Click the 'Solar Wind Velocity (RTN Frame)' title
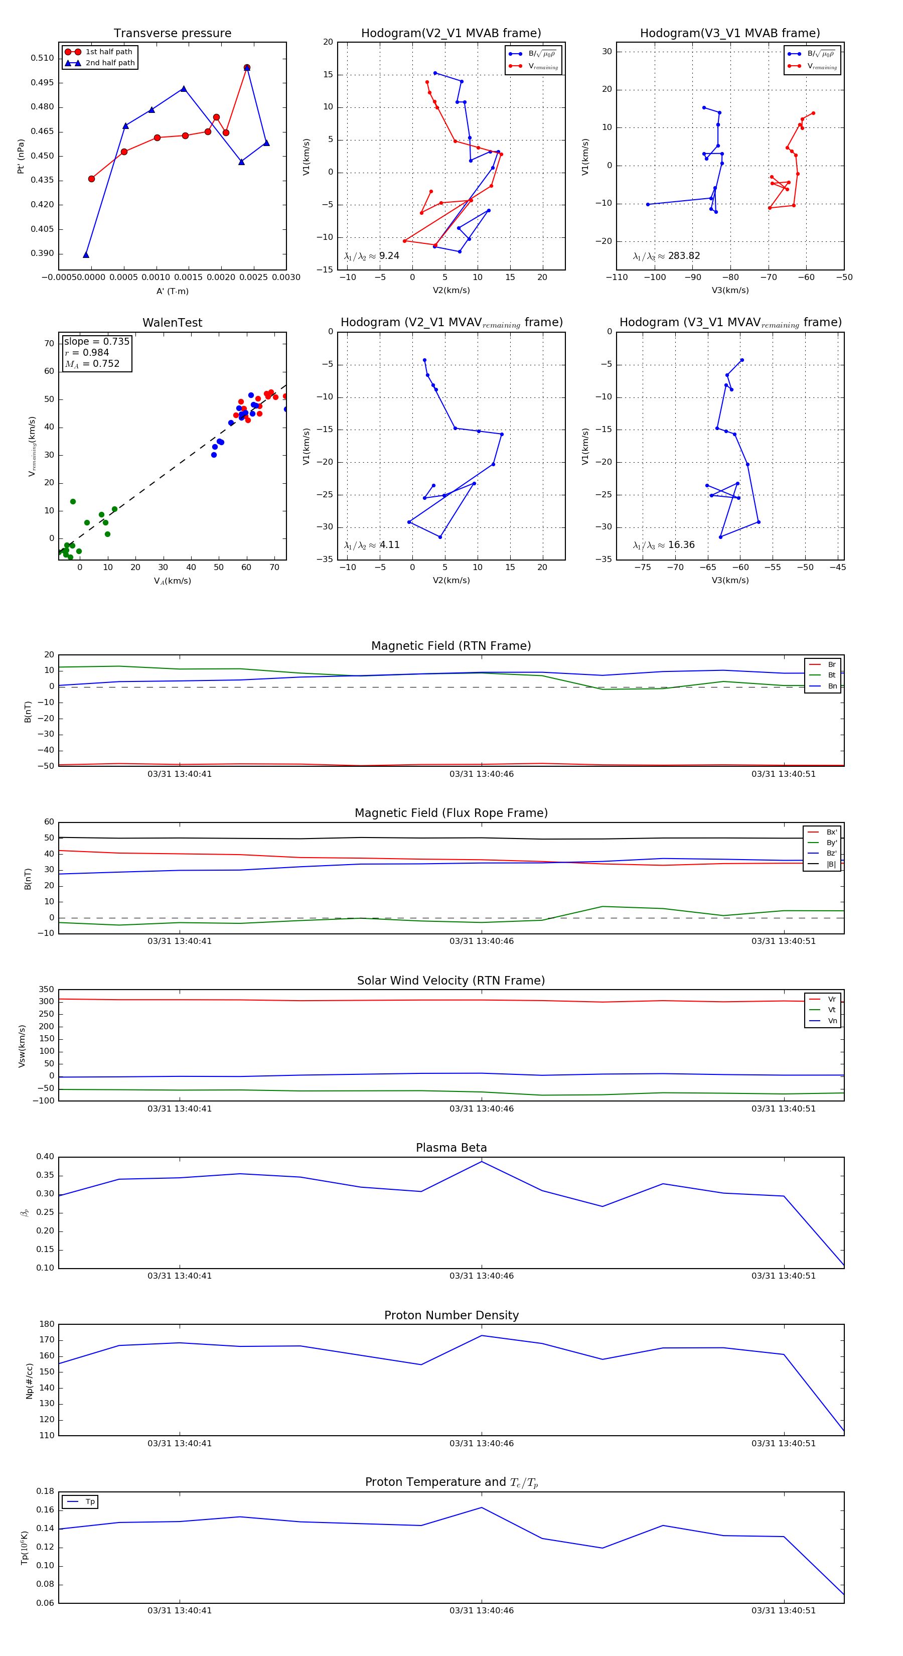Viewport: 903px width, 1656px height. (x=450, y=981)
